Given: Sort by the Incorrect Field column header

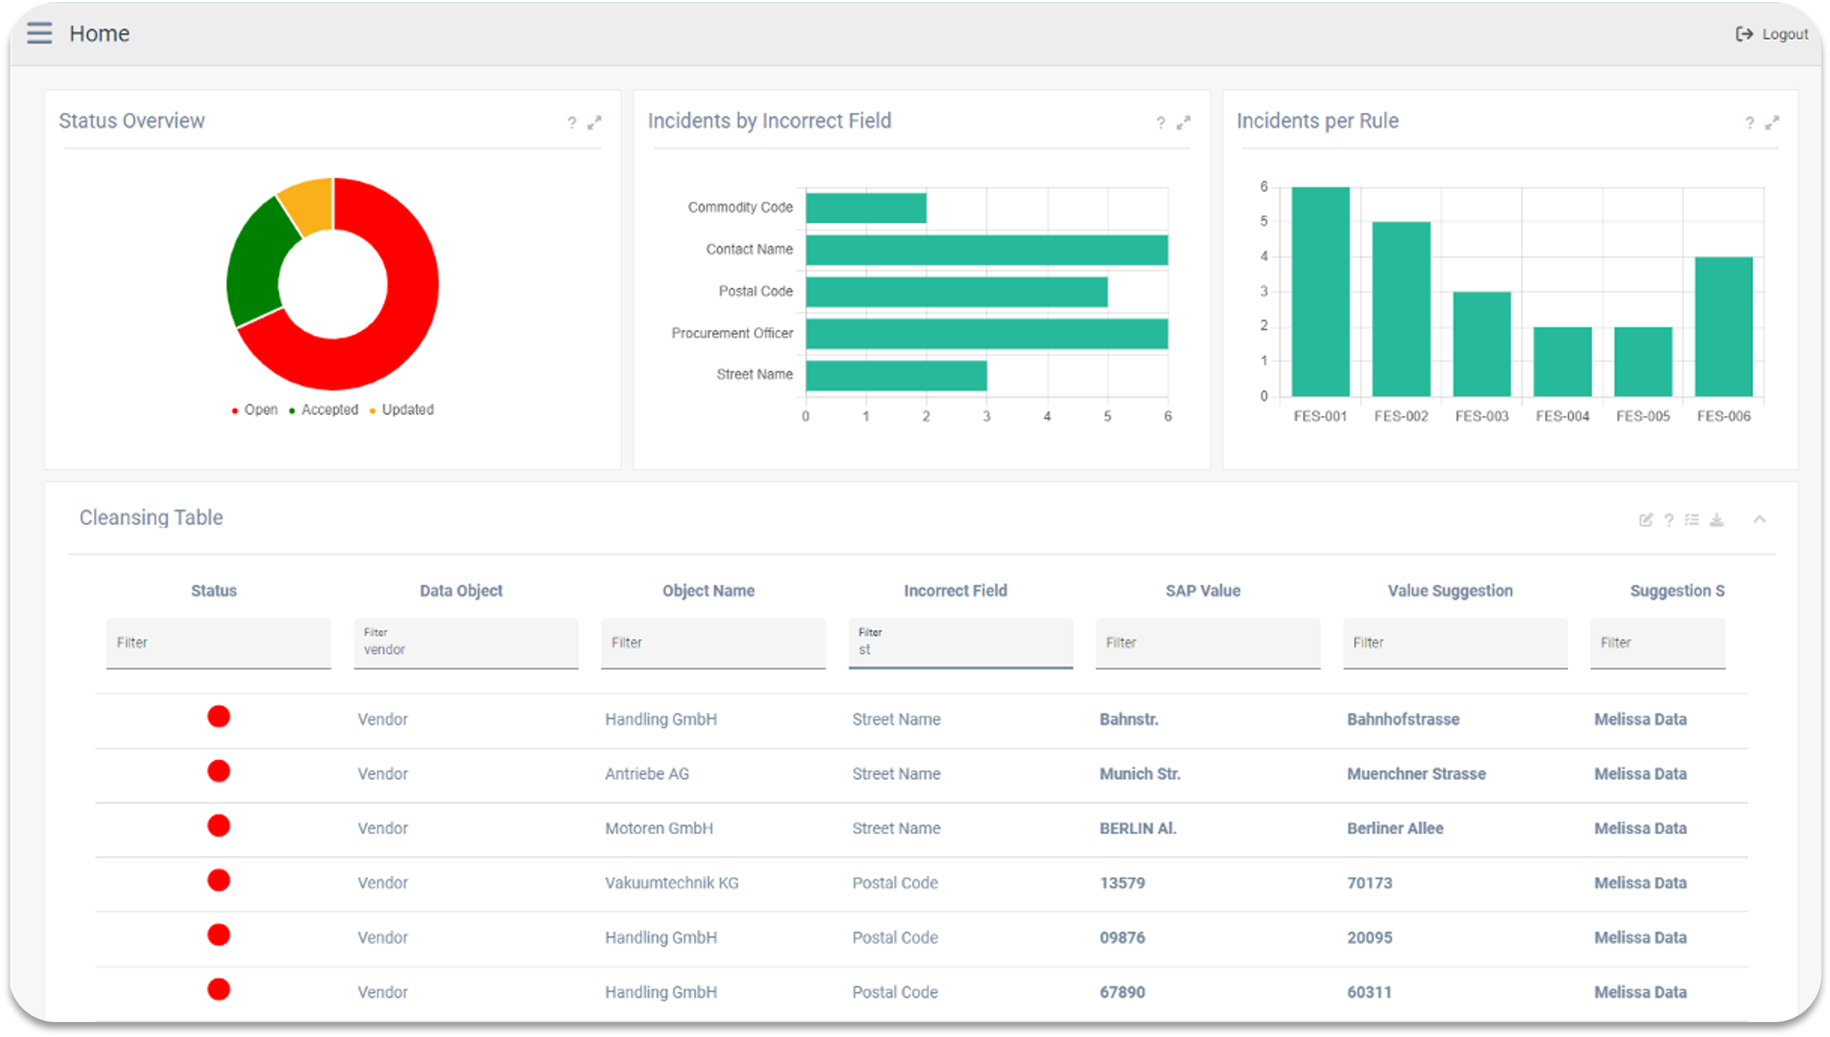Looking at the screenshot, I should point(955,591).
